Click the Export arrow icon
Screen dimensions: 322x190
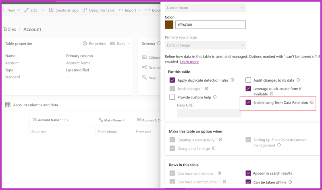click(x=147, y=10)
